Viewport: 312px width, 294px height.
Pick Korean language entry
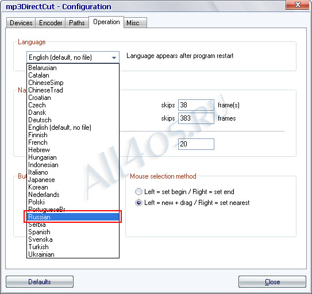tap(73, 187)
